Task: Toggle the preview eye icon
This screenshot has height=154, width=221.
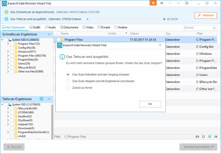Action: point(197,137)
